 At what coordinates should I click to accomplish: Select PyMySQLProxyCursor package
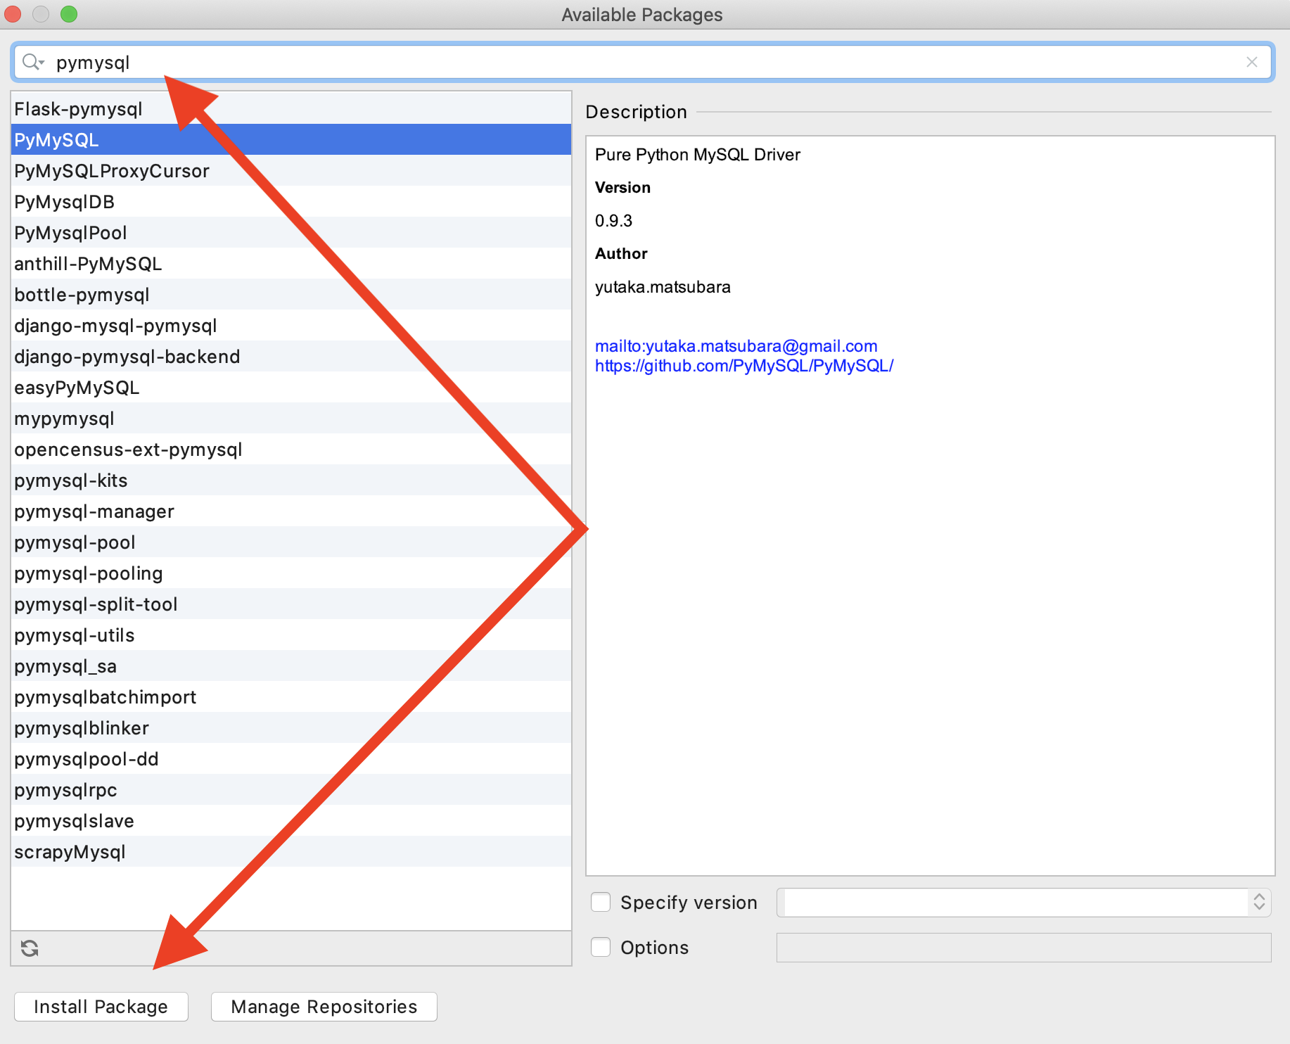tap(291, 170)
